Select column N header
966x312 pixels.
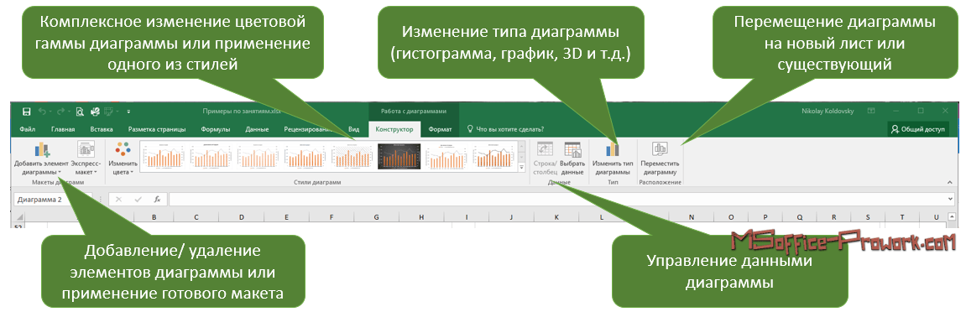point(692,217)
